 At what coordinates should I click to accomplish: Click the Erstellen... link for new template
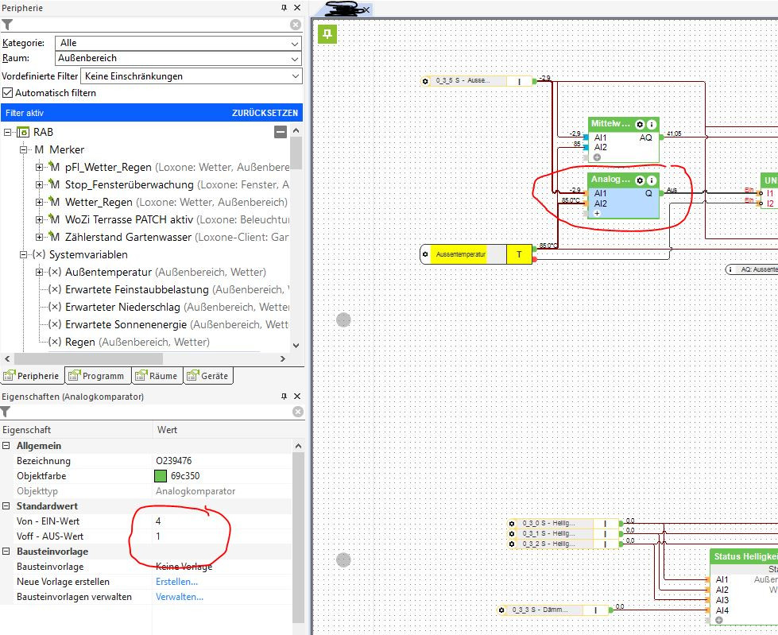(176, 582)
